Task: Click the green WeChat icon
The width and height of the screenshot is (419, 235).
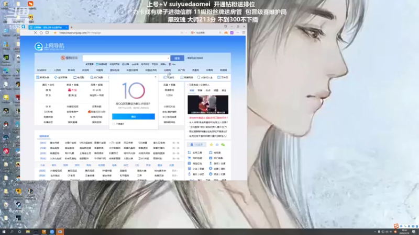Action: (223, 145)
